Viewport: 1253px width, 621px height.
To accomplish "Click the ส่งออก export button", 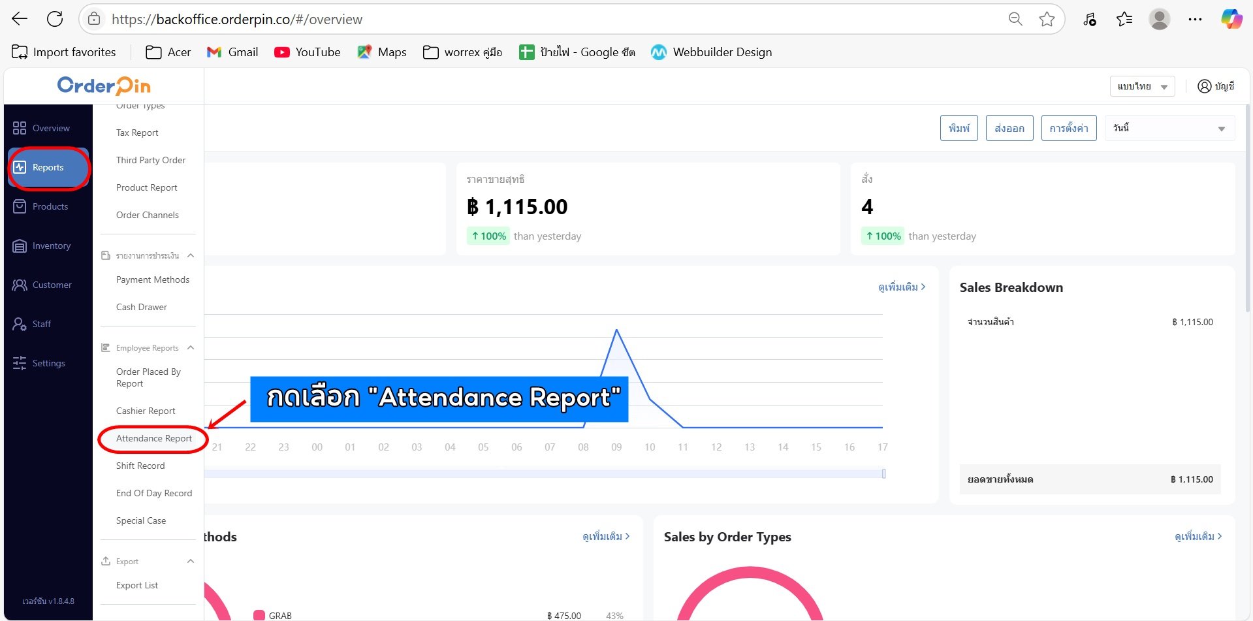I will 1009,128.
